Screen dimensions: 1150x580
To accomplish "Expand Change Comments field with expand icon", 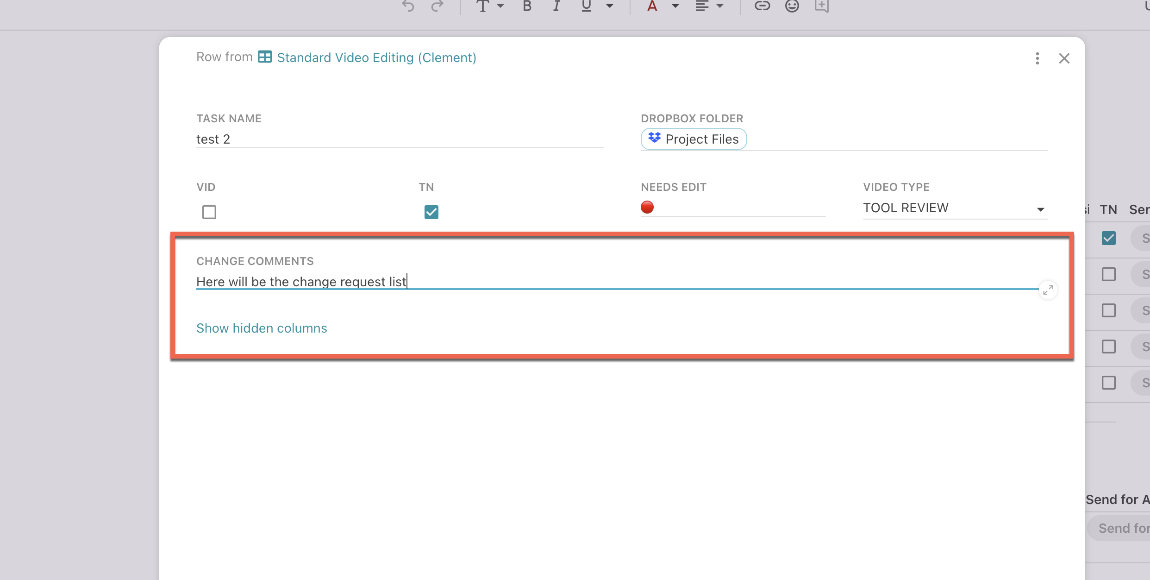I will pyautogui.click(x=1048, y=290).
